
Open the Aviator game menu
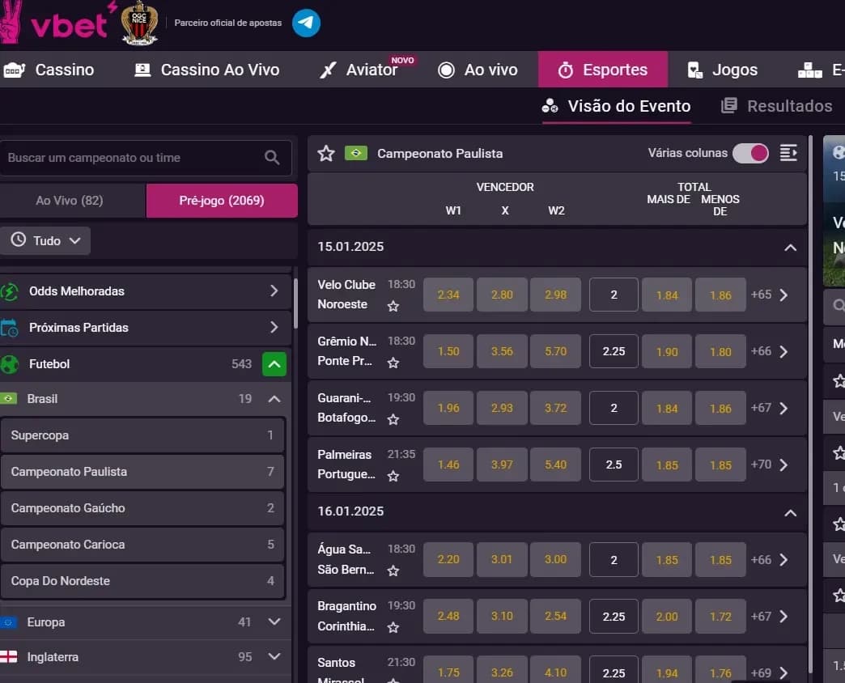pyautogui.click(x=359, y=70)
